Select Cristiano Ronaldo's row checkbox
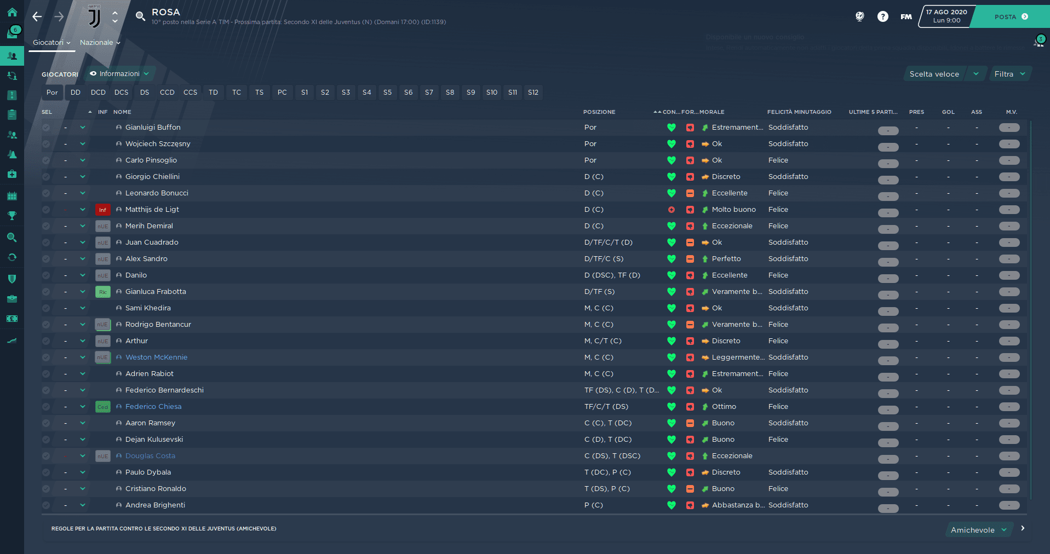 tap(46, 489)
